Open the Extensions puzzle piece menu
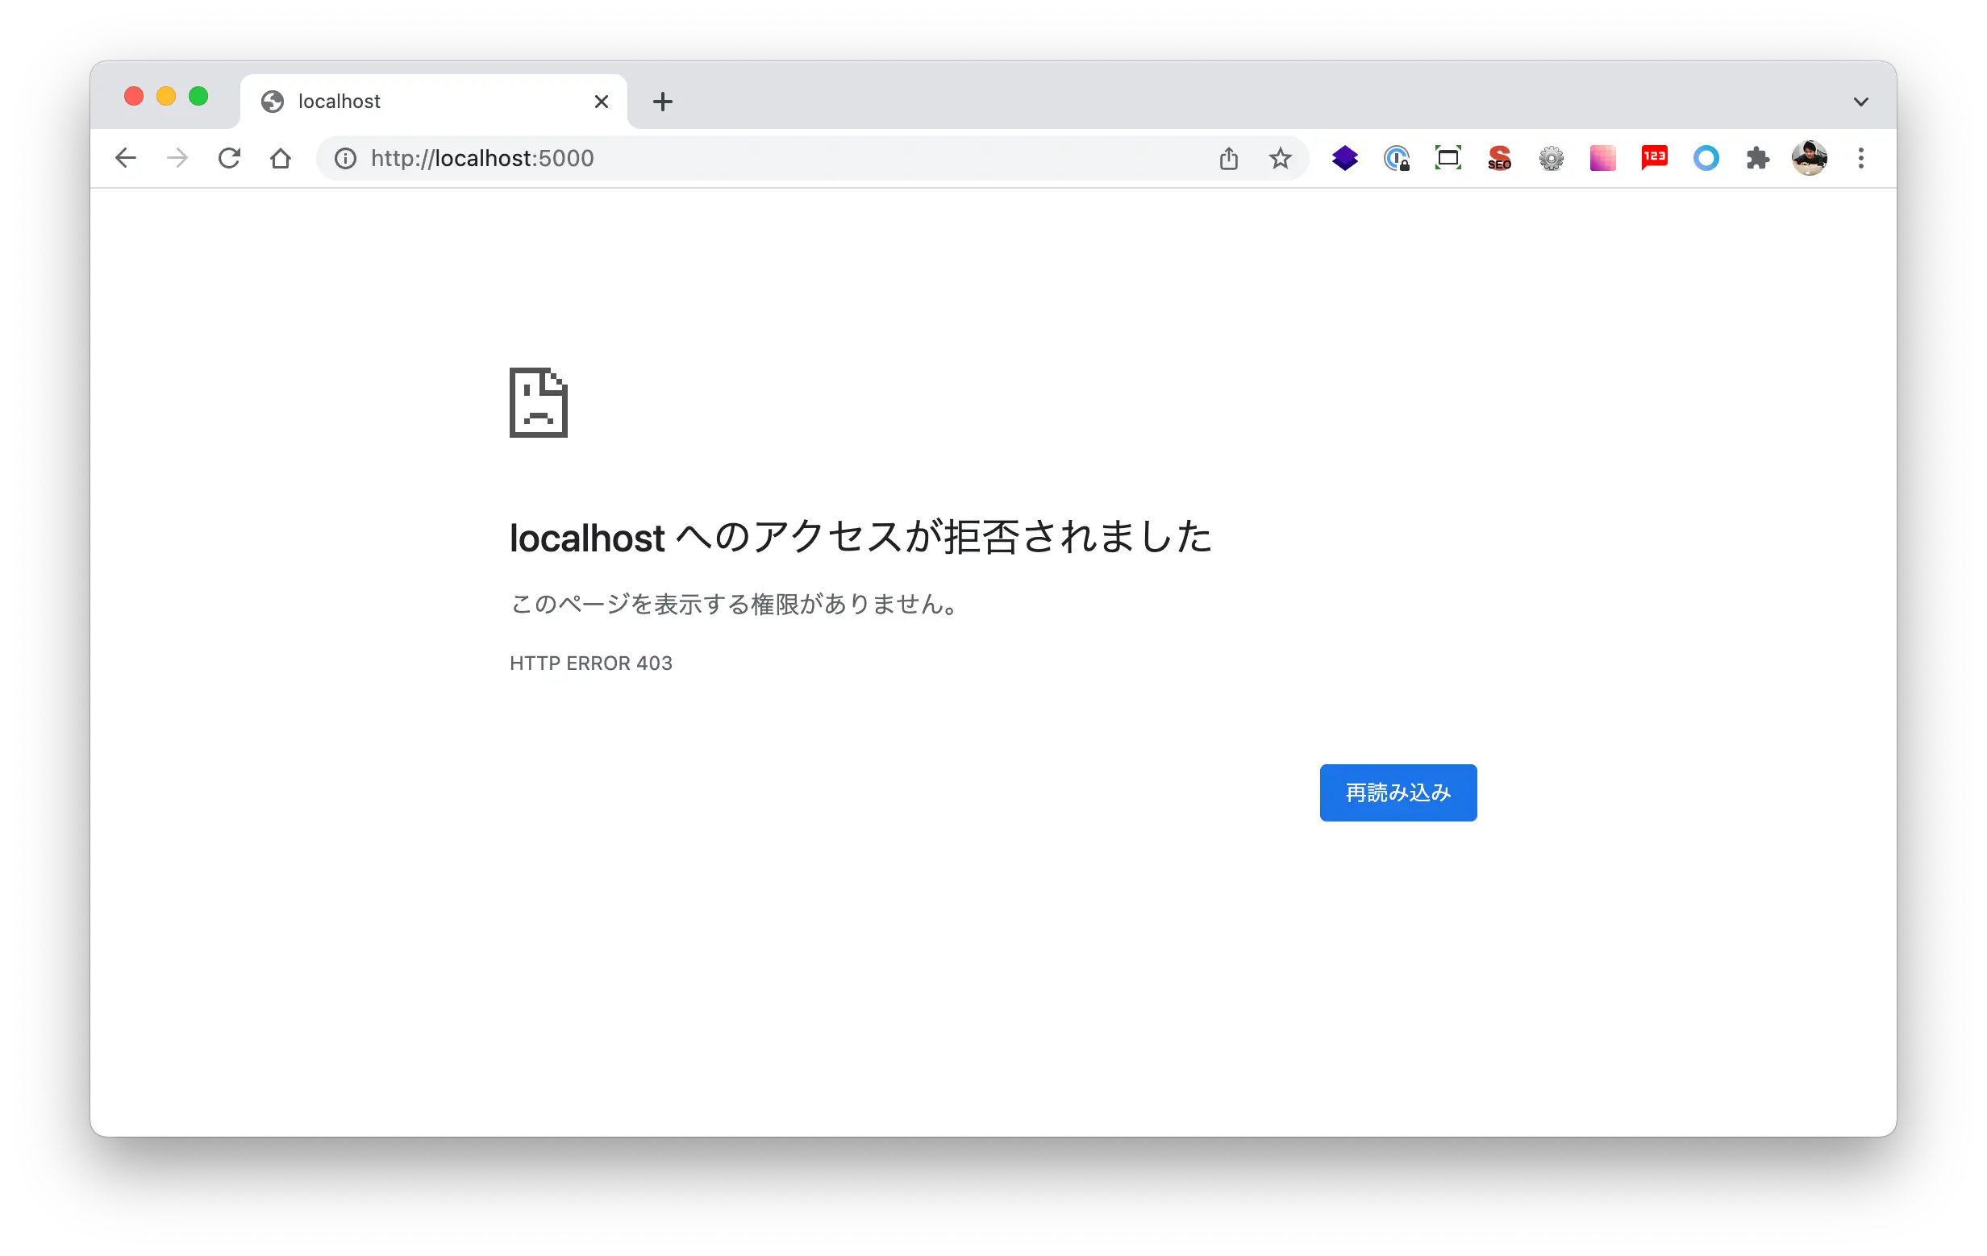 tap(1759, 157)
